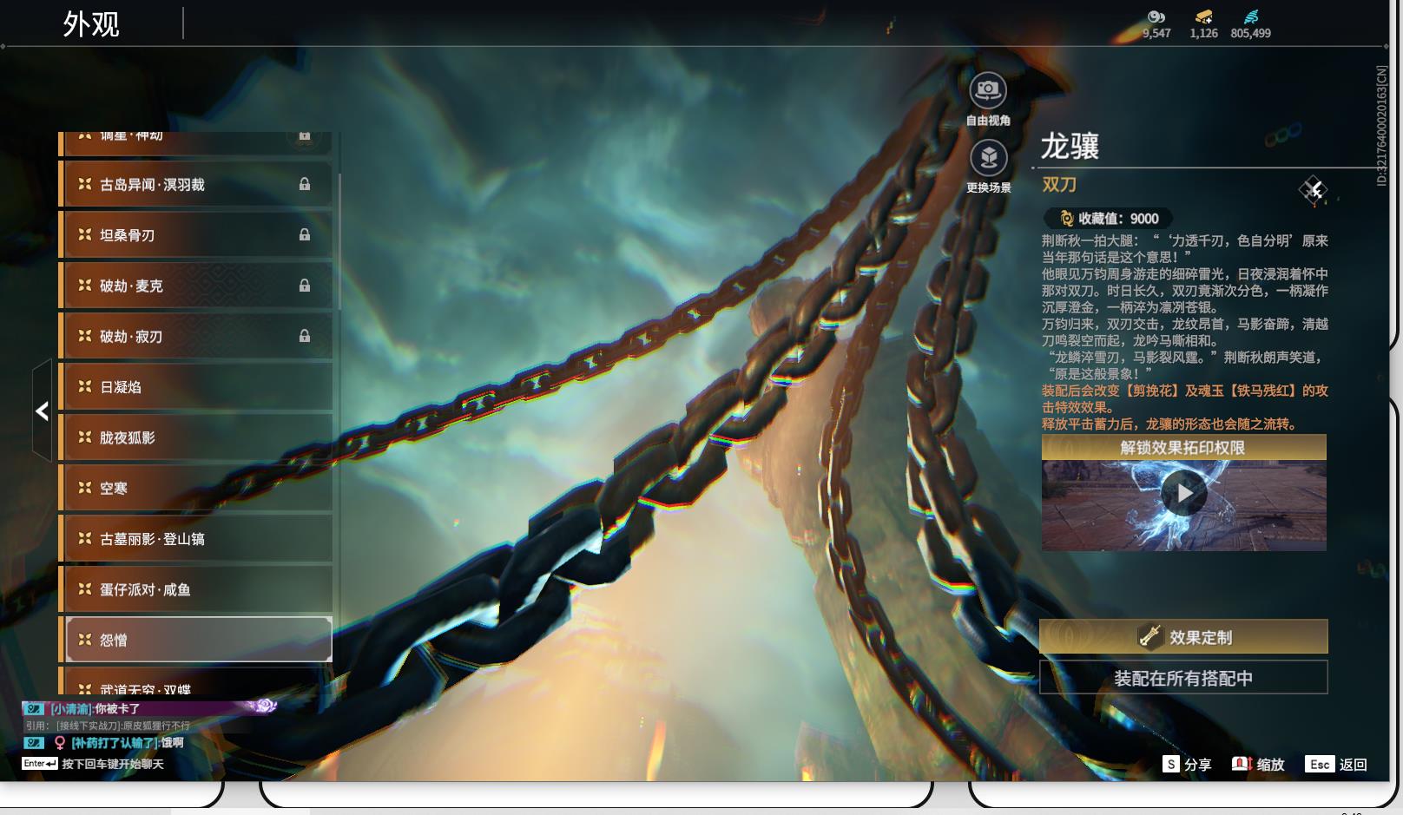Click the lock icon on 坦桑骨刃
Screen dimensions: 1403x815
pos(305,234)
